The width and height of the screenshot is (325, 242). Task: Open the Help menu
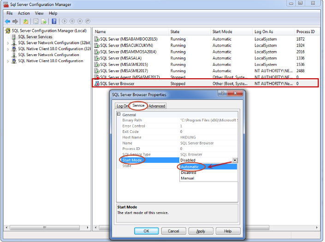coord(53,13)
